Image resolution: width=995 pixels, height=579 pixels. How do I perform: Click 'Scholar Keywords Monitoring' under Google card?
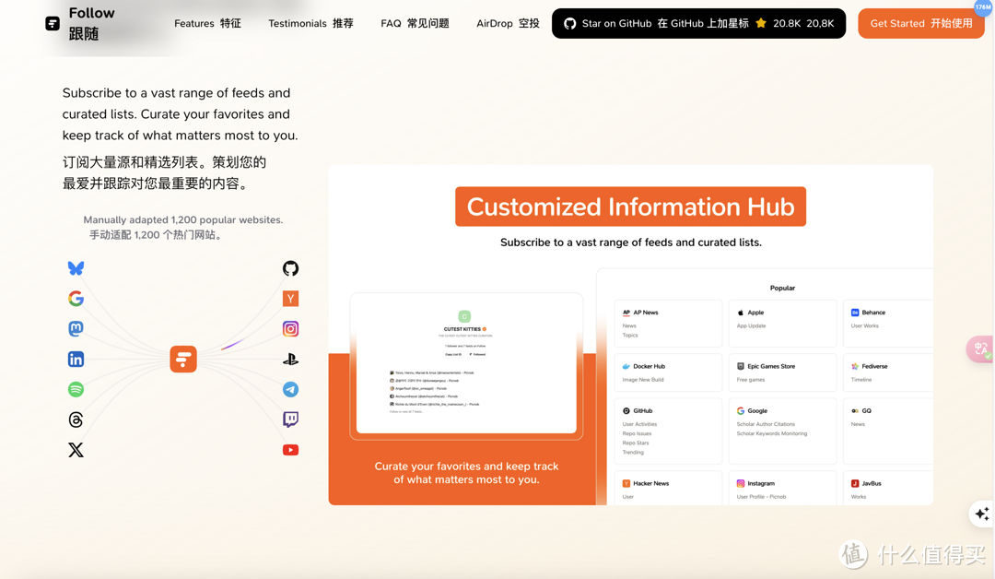[x=772, y=433]
